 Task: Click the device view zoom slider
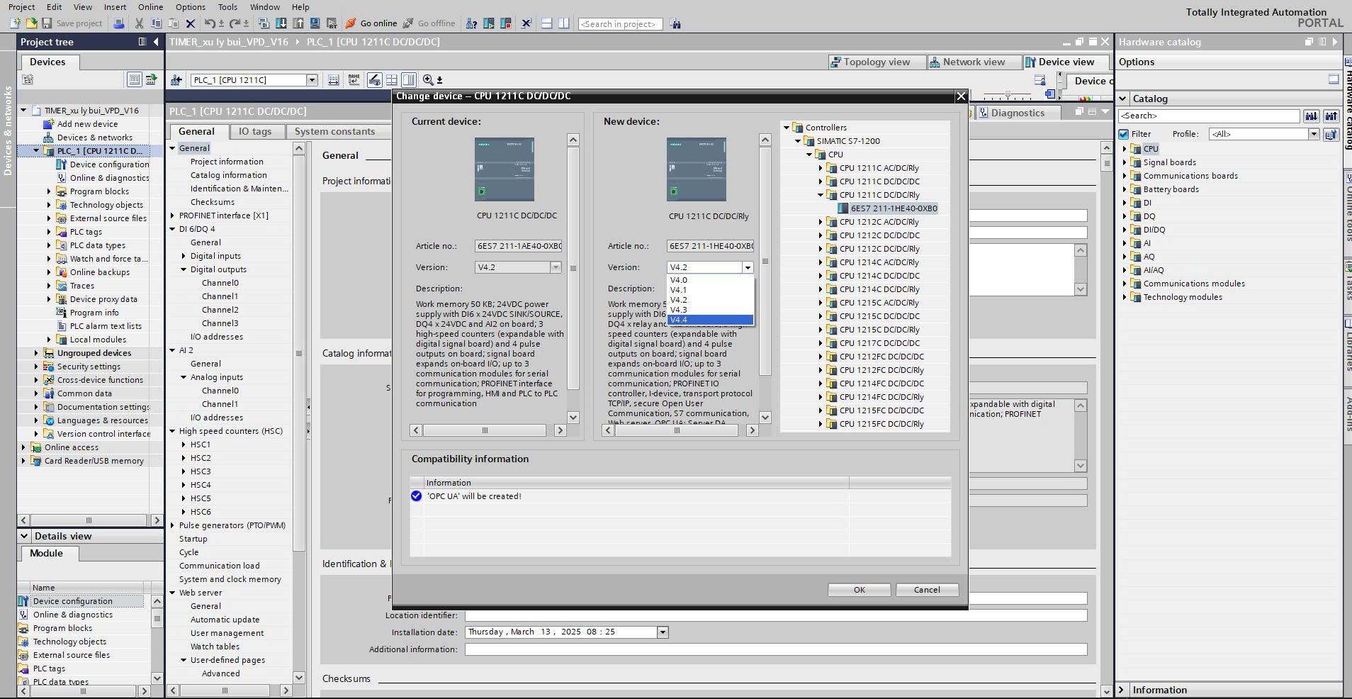[x=1008, y=96]
